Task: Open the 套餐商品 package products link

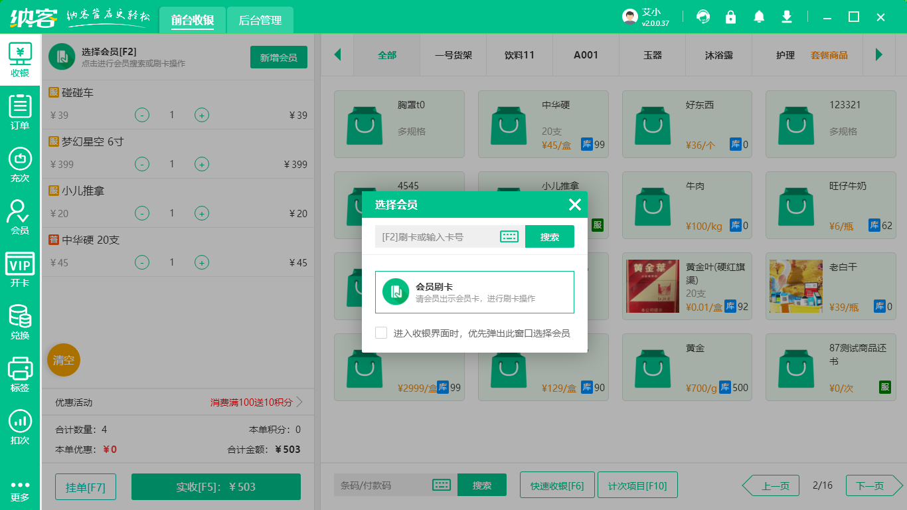Action: point(829,55)
